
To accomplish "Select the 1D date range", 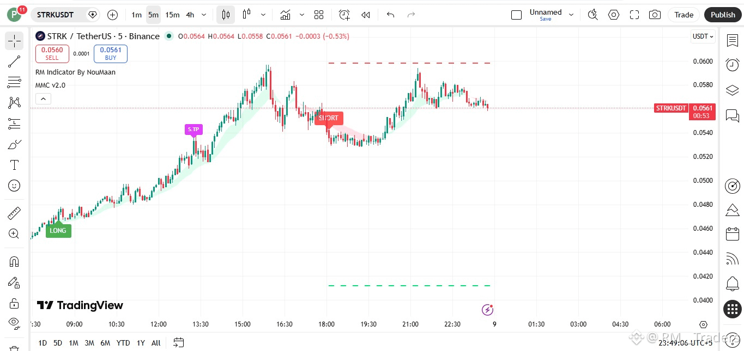I will [x=43, y=343].
